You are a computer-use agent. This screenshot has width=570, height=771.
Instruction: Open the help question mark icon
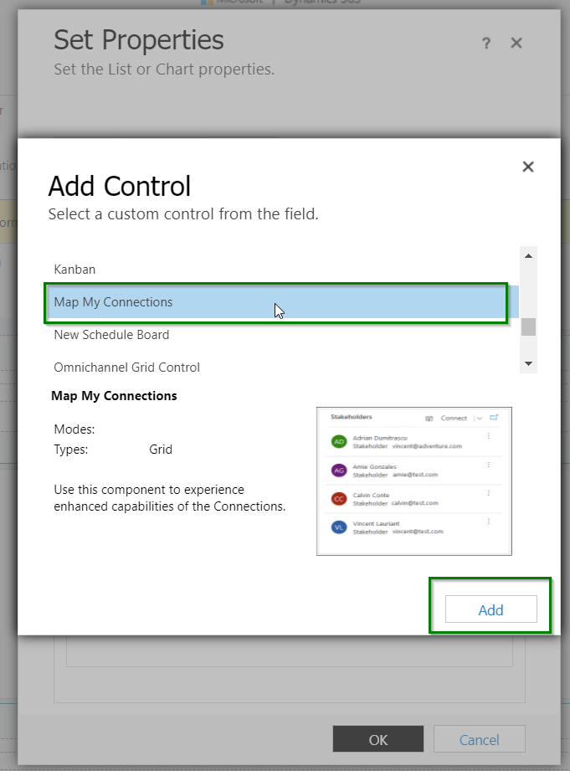click(x=486, y=44)
